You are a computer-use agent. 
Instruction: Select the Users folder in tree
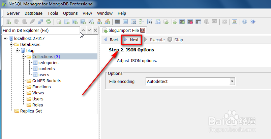click(x=38, y=99)
